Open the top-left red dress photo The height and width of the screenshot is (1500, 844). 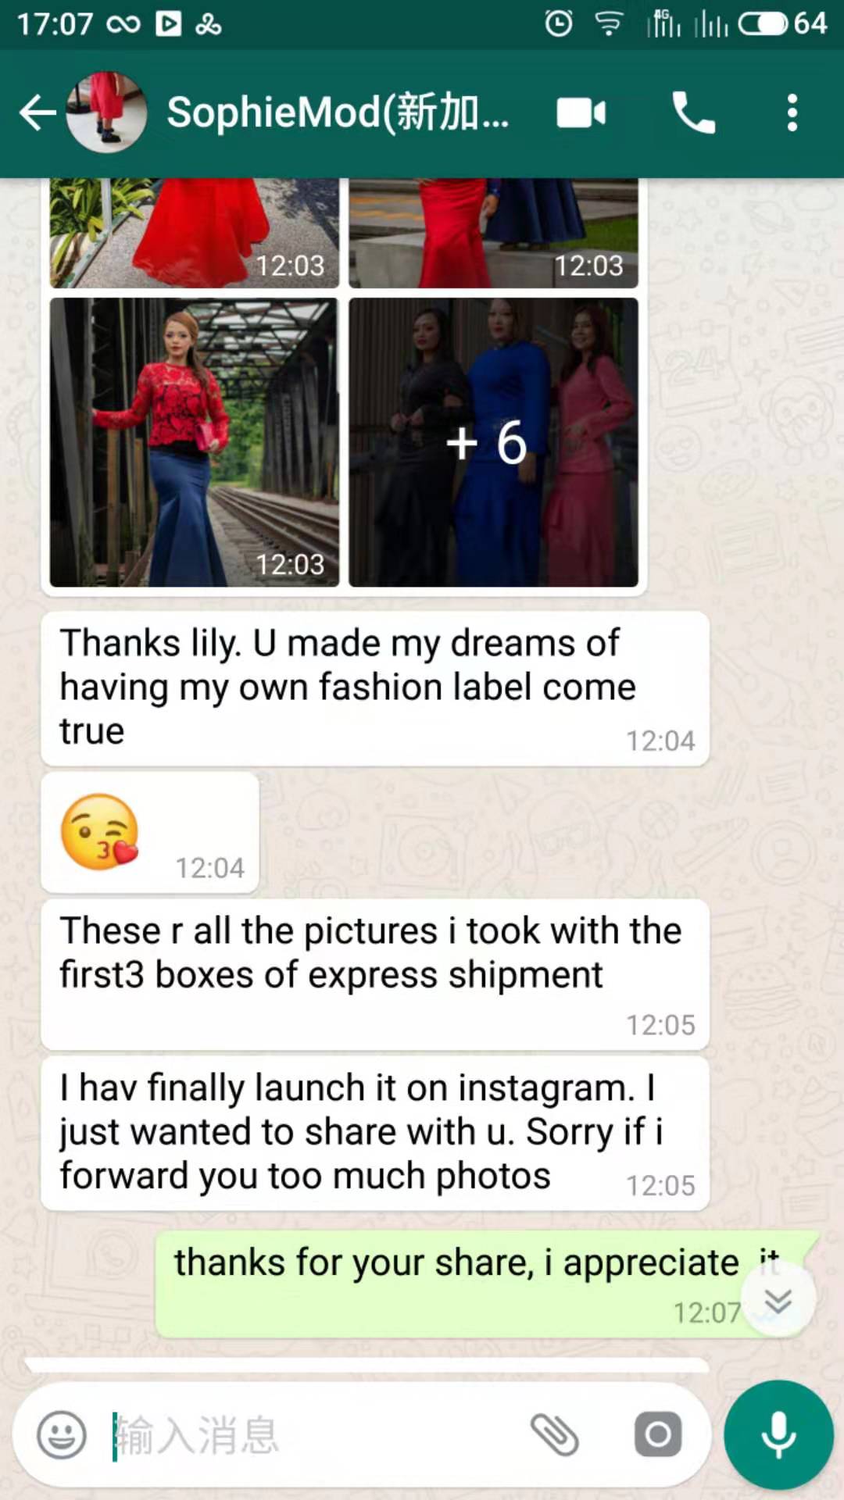pyautogui.click(x=195, y=233)
